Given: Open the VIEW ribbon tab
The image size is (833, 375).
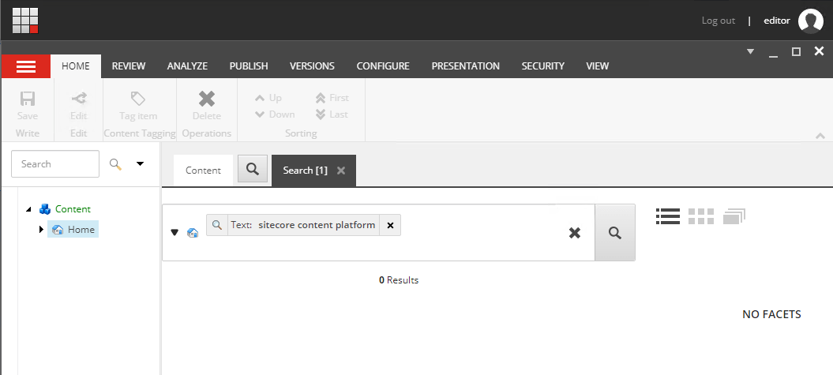Looking at the screenshot, I should pos(597,66).
